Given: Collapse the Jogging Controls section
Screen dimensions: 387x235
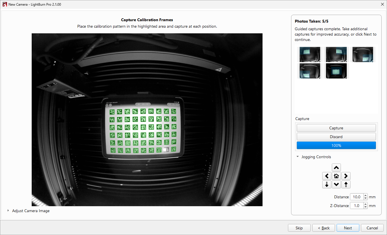Looking at the screenshot, I should pos(298,157).
